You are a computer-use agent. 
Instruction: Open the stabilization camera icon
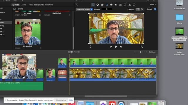[x=111, y=5]
